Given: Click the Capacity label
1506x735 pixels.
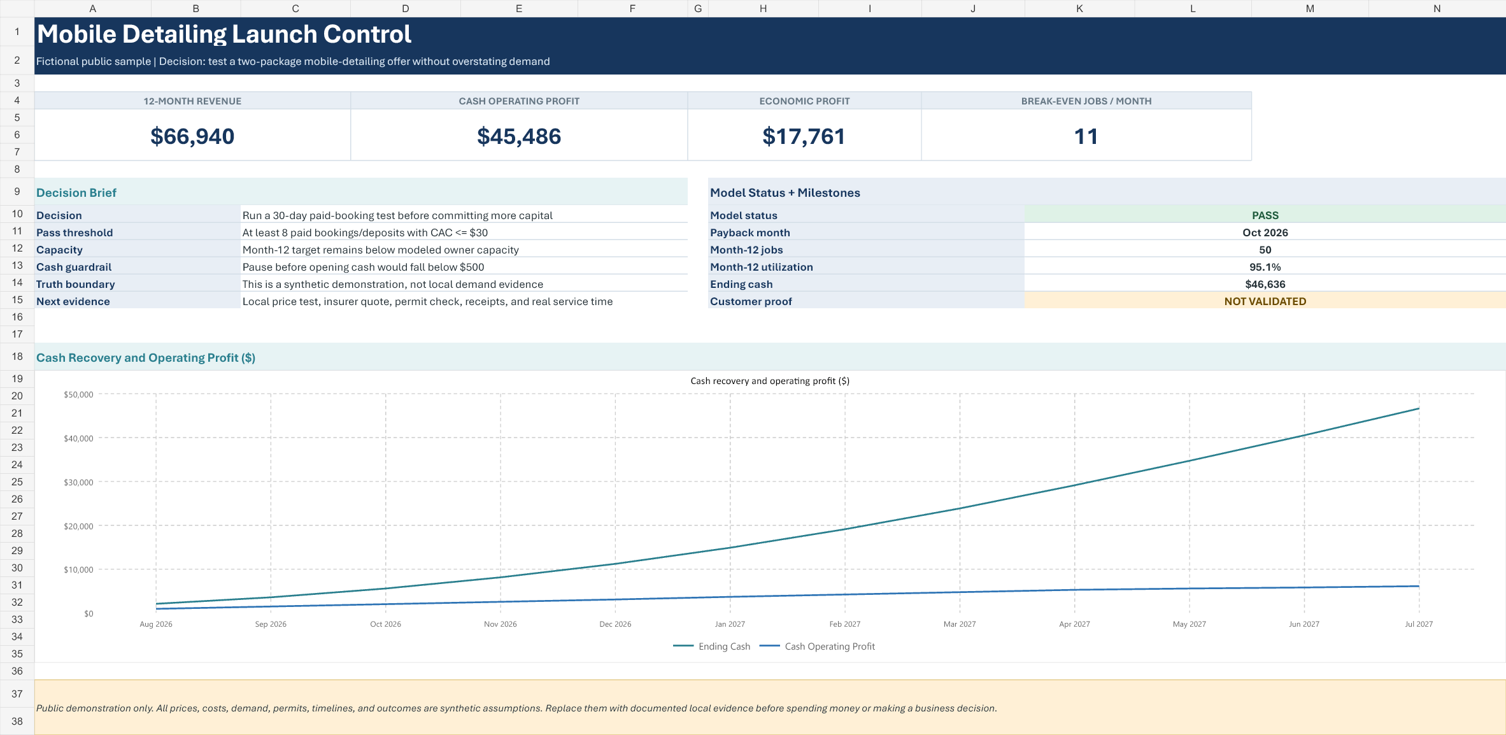Looking at the screenshot, I should [x=138, y=250].
